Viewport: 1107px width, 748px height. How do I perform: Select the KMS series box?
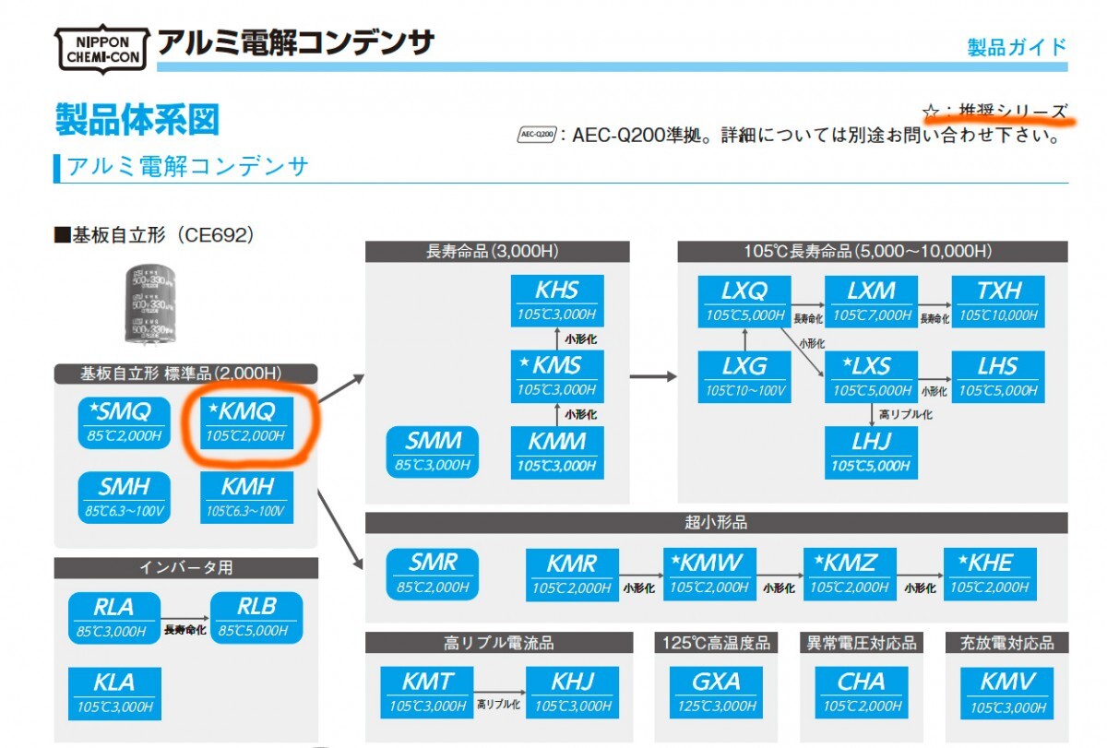tap(557, 375)
